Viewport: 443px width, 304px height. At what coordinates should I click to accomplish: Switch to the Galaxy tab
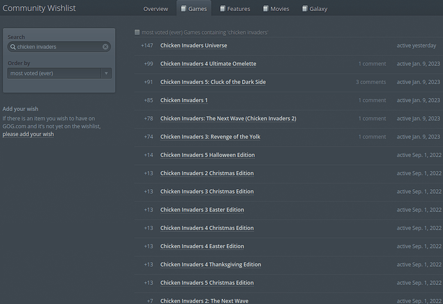pyautogui.click(x=315, y=9)
